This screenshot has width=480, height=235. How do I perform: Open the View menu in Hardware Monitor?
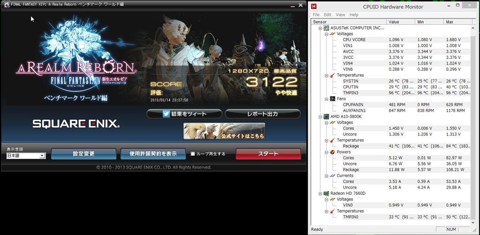[x=340, y=14]
